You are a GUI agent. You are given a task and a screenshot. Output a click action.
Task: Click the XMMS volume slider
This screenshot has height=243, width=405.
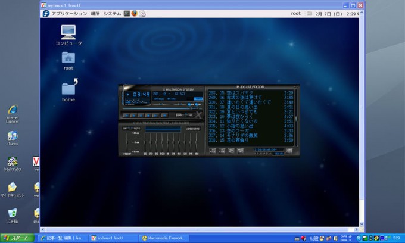click(160, 104)
